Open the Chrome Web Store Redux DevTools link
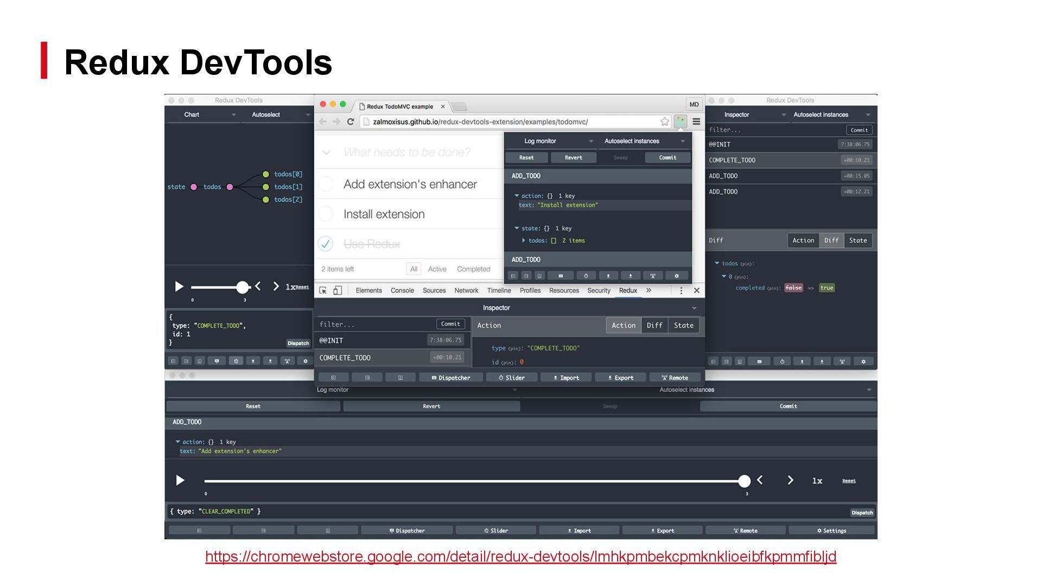 (x=520, y=557)
